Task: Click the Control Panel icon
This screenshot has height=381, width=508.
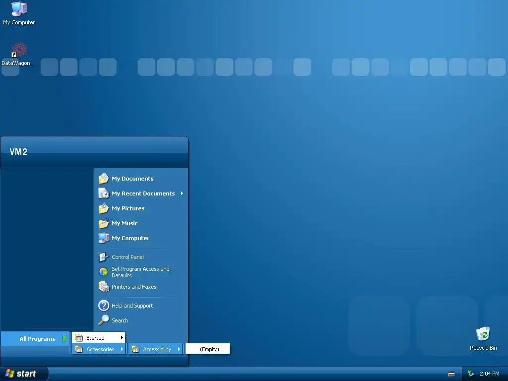Action: pos(104,257)
